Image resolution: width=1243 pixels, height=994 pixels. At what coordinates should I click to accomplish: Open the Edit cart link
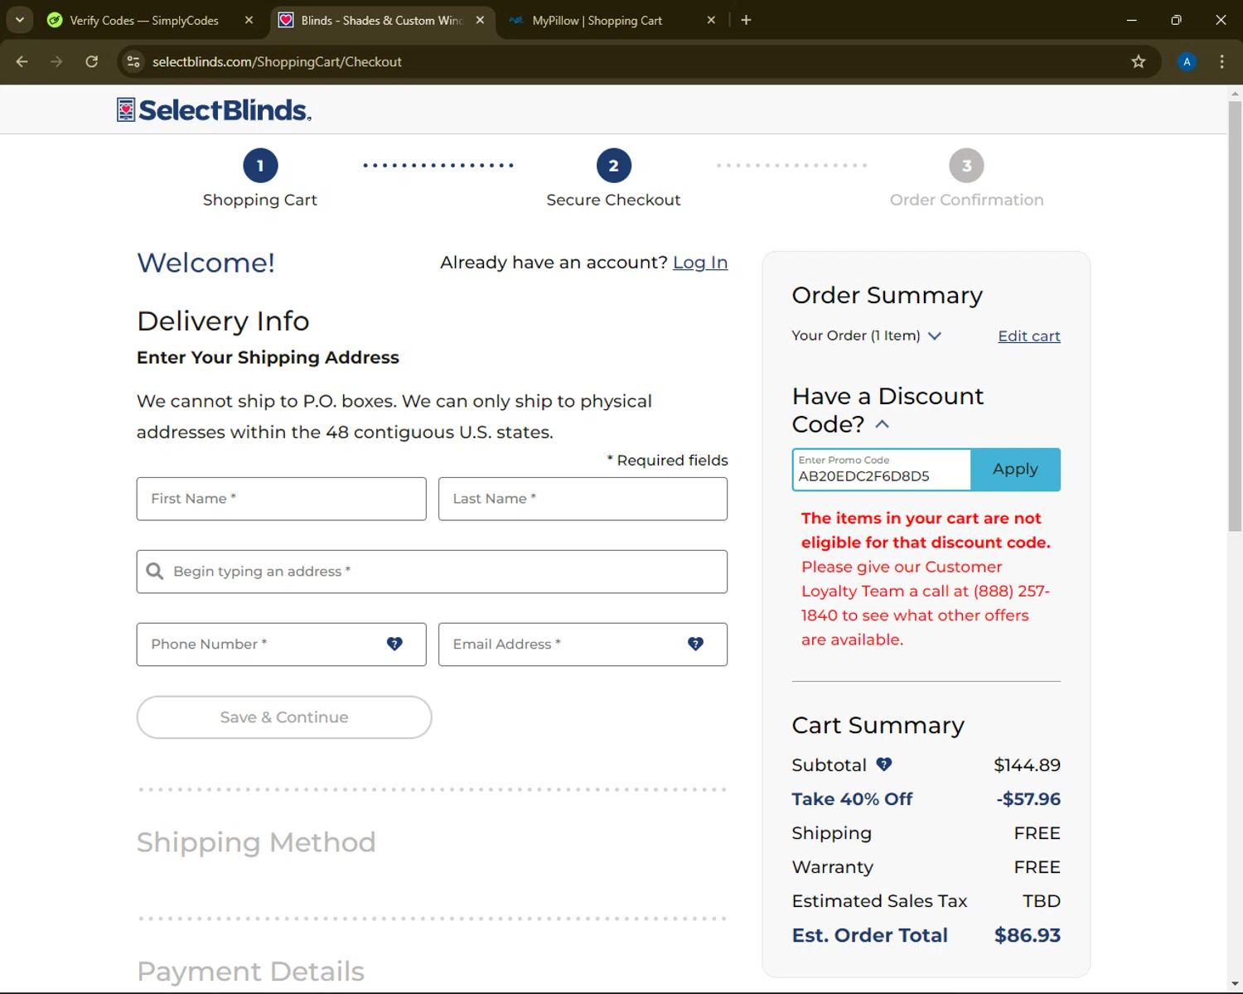[x=1028, y=335]
